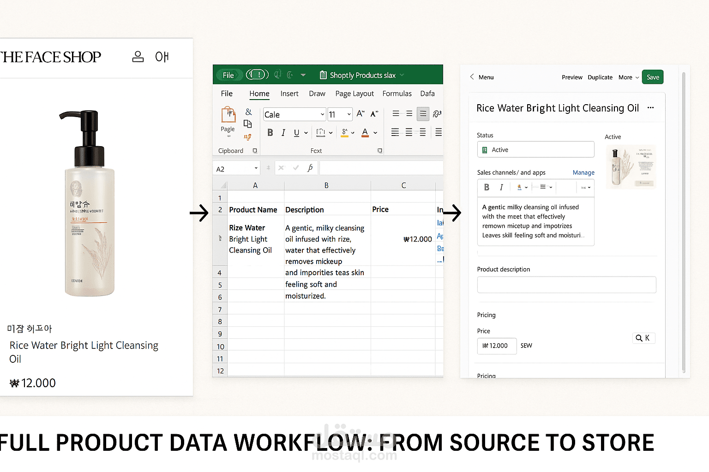
Task: Click the Select All corner of the sheet
Action: point(220,185)
